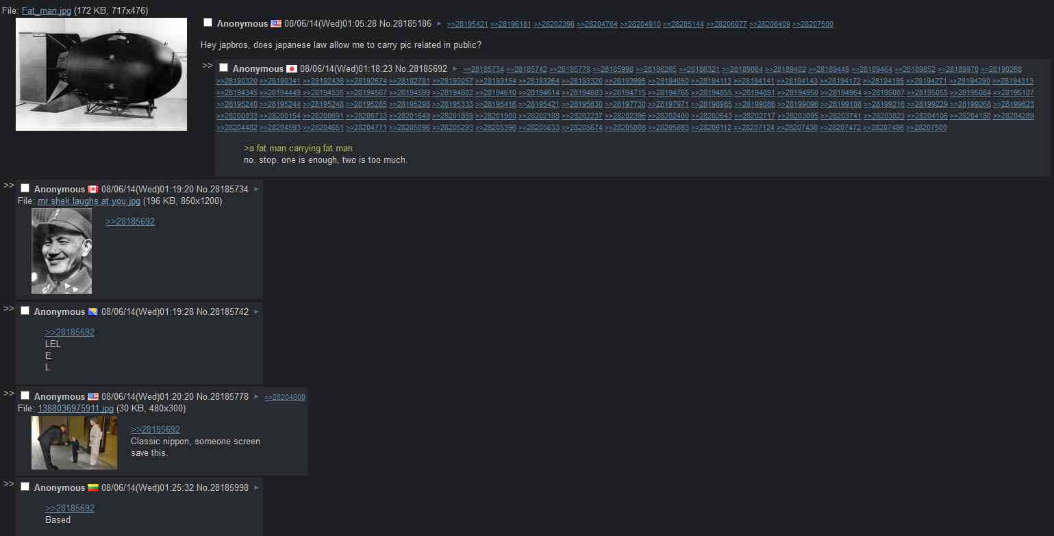
Task: Click the 'Anonymous' name on the original post
Action: click(x=242, y=24)
